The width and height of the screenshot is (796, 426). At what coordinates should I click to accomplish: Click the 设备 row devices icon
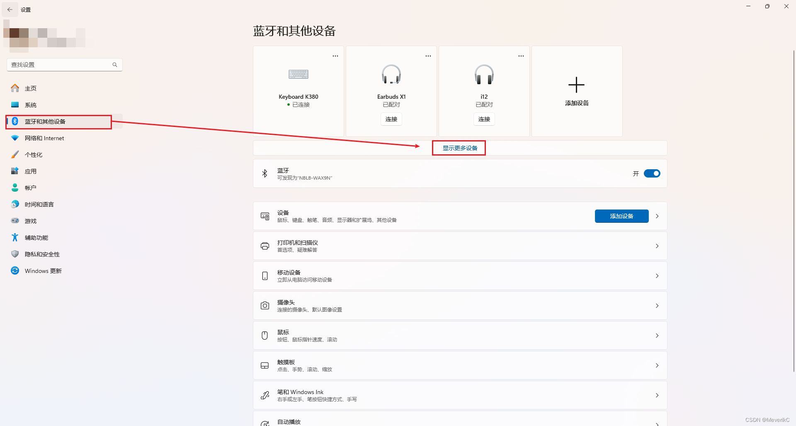click(265, 216)
